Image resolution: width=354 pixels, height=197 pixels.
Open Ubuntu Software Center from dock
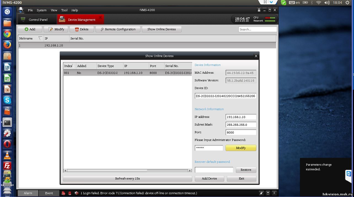[x=7, y=111]
